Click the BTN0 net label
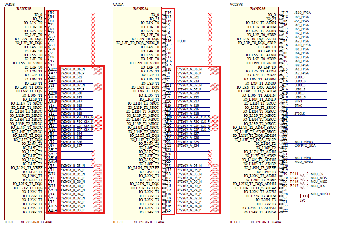338x228 pixels. point(298,105)
